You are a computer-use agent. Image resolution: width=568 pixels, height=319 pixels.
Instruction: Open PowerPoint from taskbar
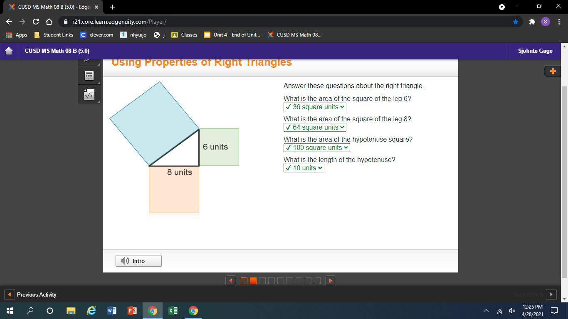coord(132,311)
